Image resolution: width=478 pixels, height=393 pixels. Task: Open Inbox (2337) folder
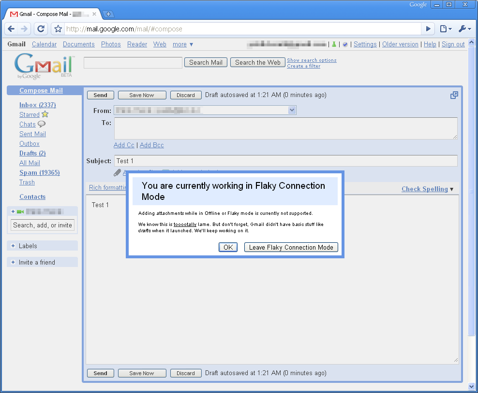tap(38, 105)
